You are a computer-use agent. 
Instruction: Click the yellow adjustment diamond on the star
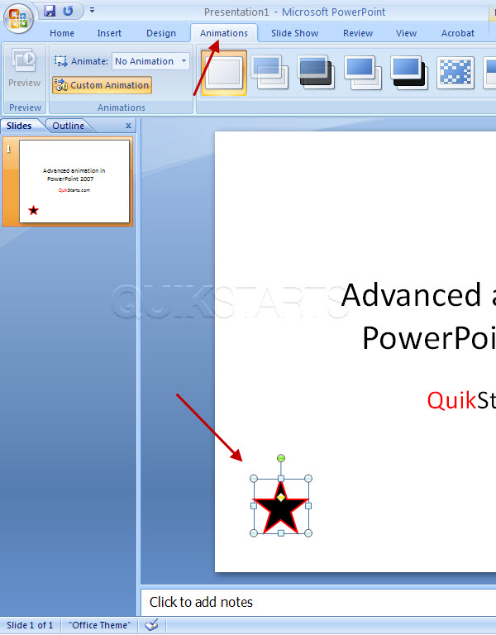point(281,496)
